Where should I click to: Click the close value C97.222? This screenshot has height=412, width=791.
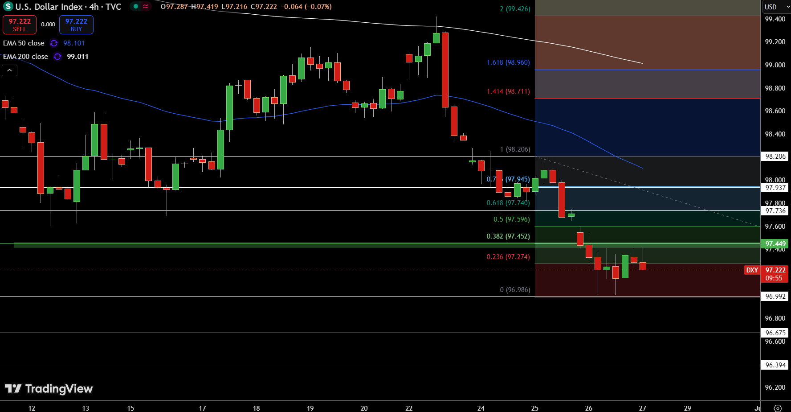[x=264, y=7]
